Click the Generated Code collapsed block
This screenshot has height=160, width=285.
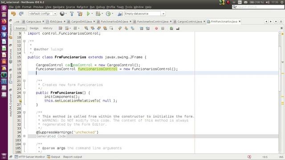click(51, 136)
